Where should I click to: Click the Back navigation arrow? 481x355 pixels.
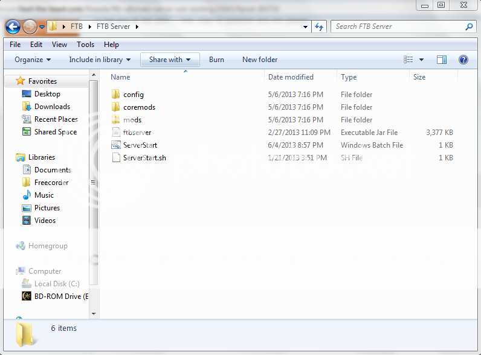[13, 27]
